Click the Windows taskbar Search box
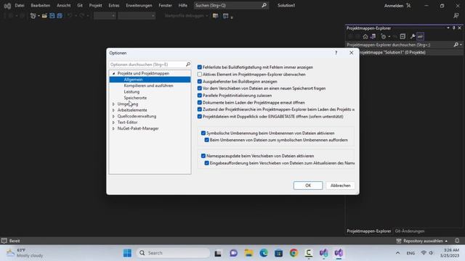465x261 pixels. pos(174,253)
